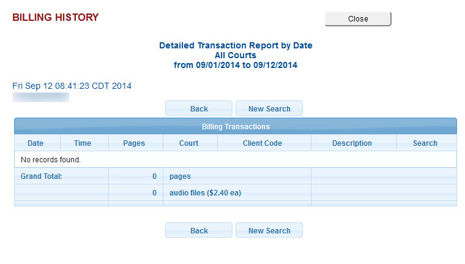Click the date range text 09/01/2014 to 09/12/2014
The image size is (465, 264).
point(236,65)
